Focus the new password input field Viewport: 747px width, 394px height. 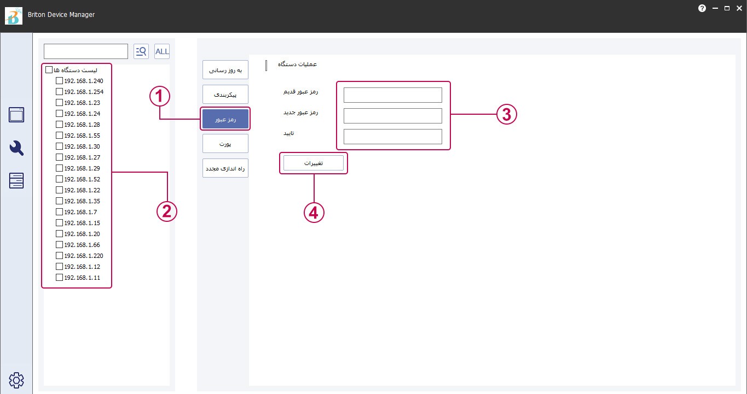point(392,116)
